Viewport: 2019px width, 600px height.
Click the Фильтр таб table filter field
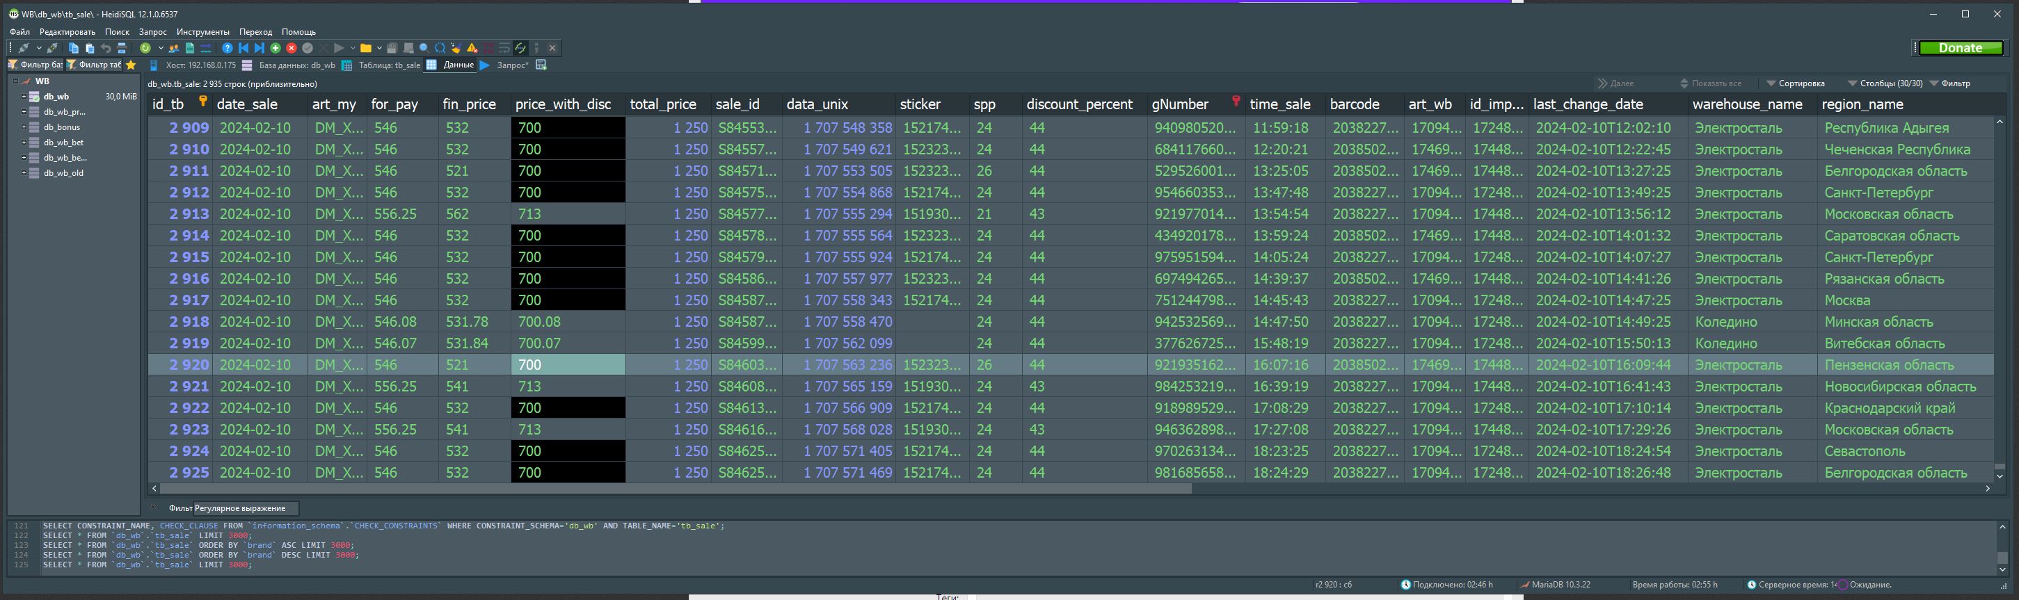pos(94,65)
